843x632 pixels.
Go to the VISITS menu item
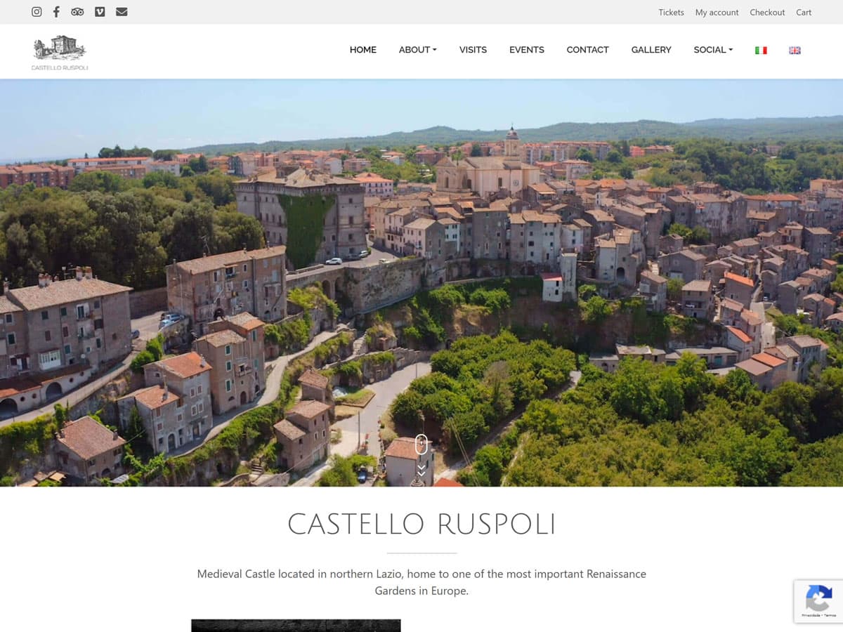pos(473,50)
